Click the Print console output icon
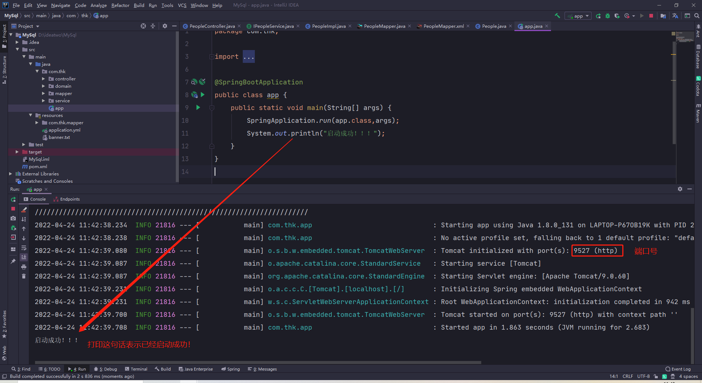 coord(24,267)
